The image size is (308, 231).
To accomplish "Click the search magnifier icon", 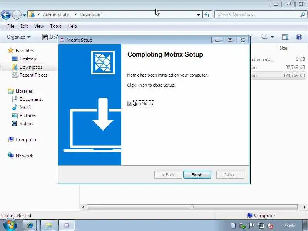I will pyautogui.click(x=303, y=15).
